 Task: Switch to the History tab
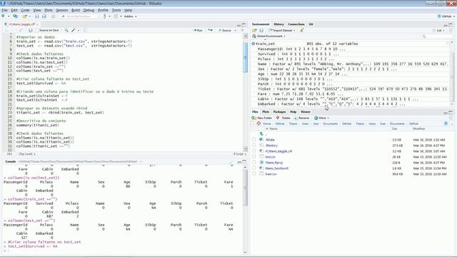pos(278,24)
